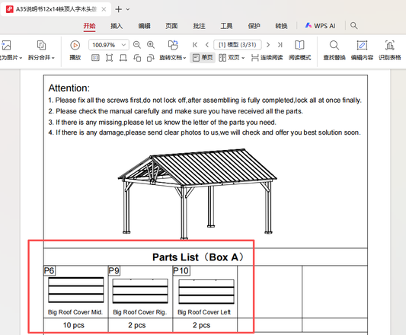Click the "Parts List (Box A)" title
The image size is (406, 335).
[198, 257]
